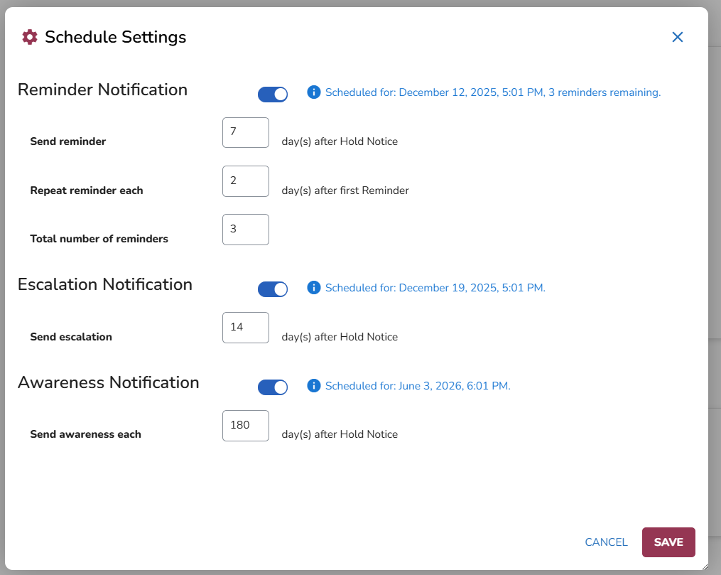Disable the Reminder Notification toggle
721x575 pixels.
(273, 94)
